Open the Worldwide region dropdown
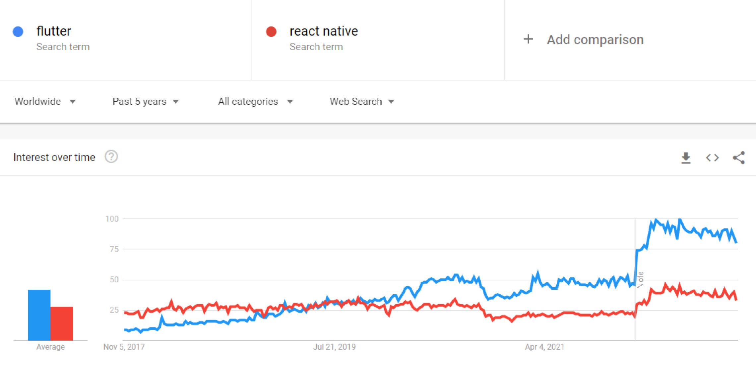756x384 pixels. 45,102
